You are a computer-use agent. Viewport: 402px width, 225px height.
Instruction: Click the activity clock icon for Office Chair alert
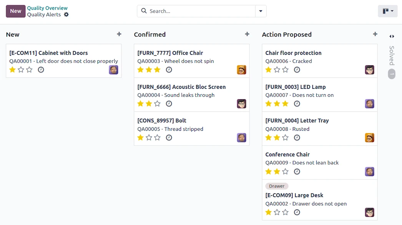[x=169, y=70]
